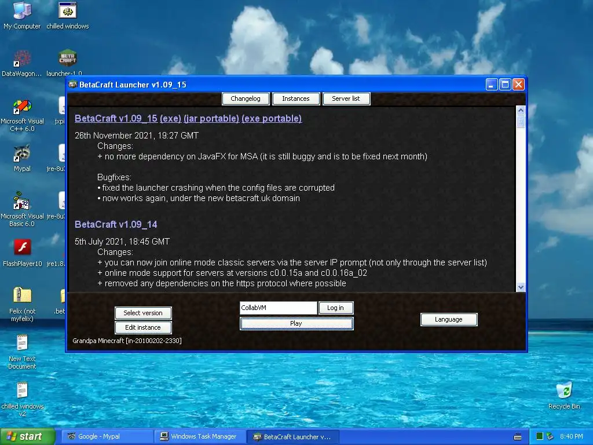Switch to Google - Mypal taskbar item
The image size is (593, 445).
click(x=107, y=437)
